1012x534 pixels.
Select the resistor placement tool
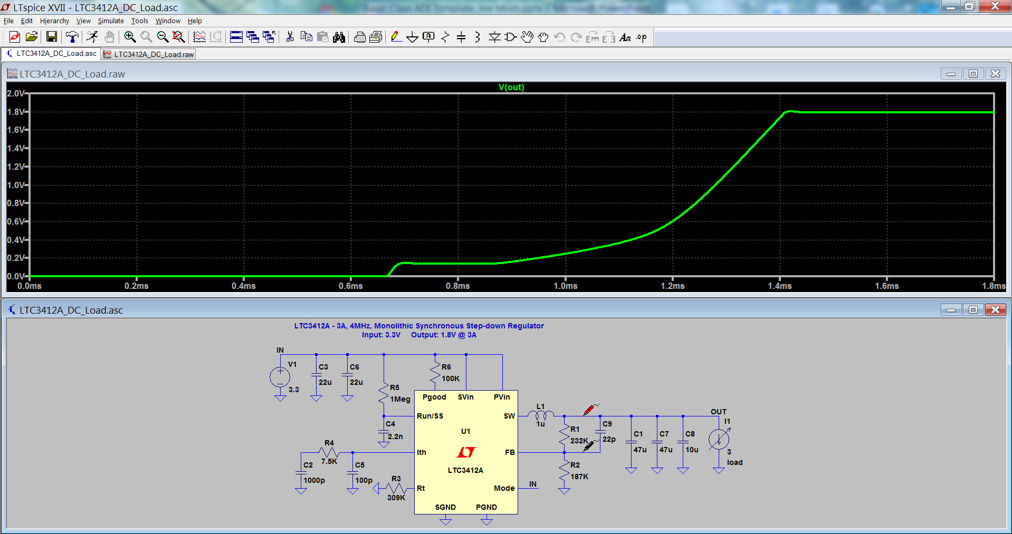point(445,37)
